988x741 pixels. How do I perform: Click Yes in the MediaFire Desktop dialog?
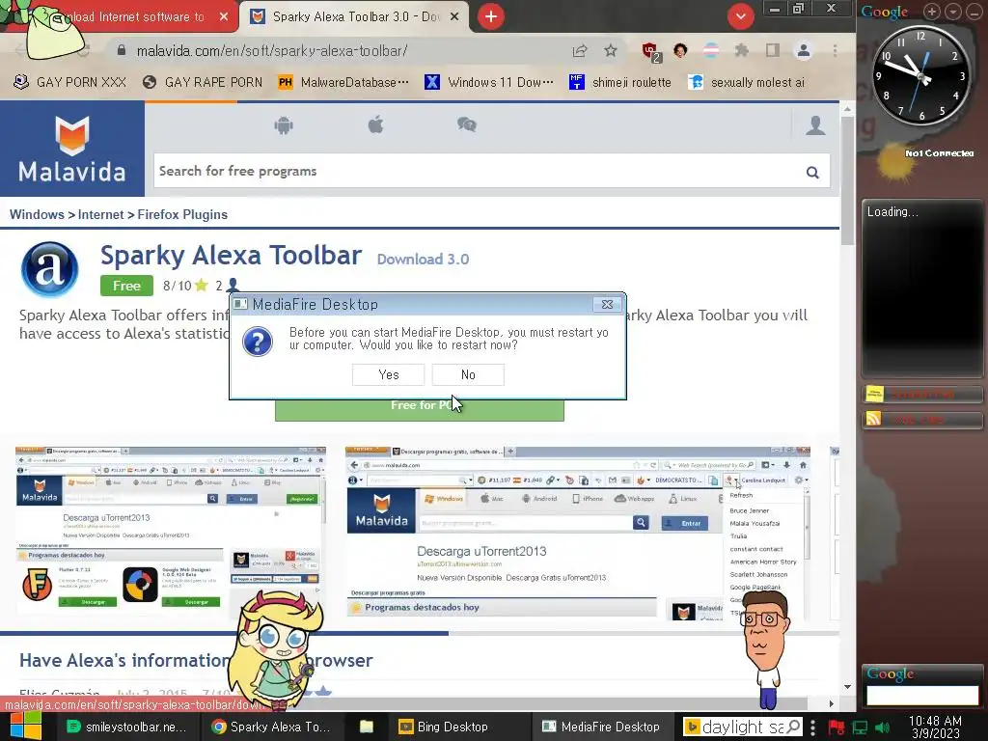coord(388,375)
